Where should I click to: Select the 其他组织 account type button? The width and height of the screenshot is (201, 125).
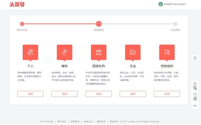pos(167,94)
